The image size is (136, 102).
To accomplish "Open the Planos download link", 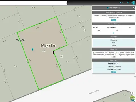I will point(114,46).
